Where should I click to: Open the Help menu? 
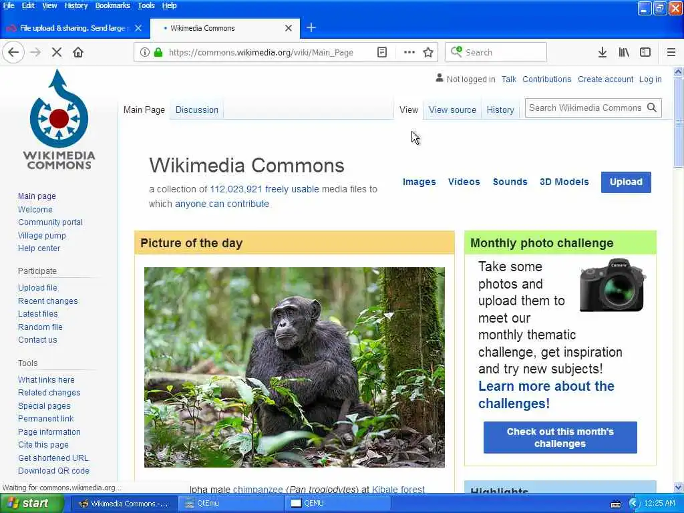point(169,5)
